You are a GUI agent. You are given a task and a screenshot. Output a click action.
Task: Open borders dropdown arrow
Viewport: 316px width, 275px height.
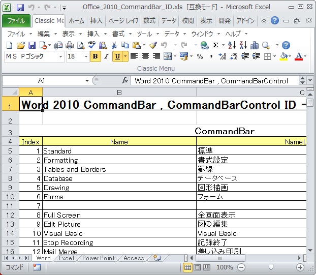pyautogui.click(x=274, y=56)
